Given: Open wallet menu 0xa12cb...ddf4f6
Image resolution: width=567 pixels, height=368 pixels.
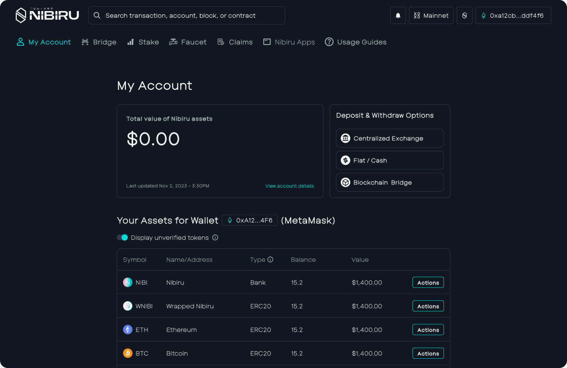Looking at the screenshot, I should pos(513,15).
